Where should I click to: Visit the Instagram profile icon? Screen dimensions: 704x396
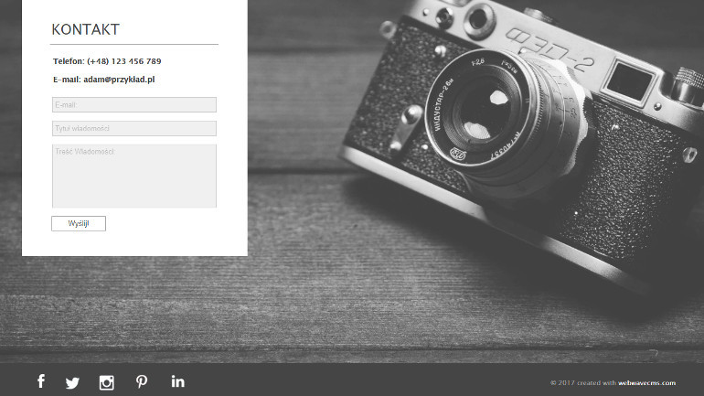pyautogui.click(x=106, y=382)
